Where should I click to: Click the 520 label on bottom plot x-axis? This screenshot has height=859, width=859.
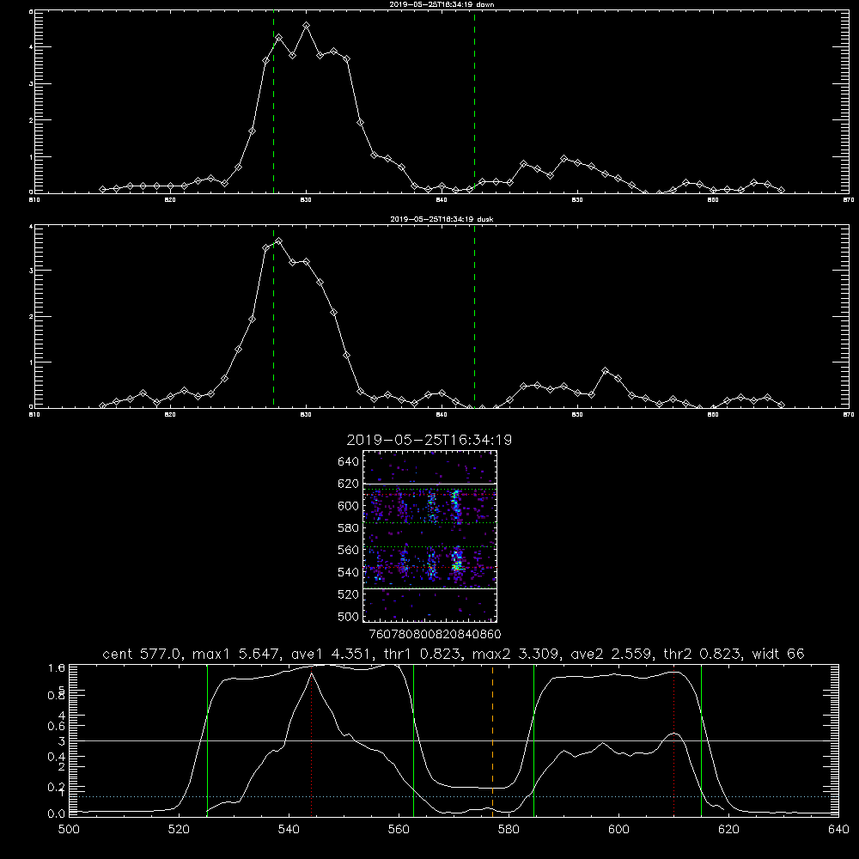[180, 829]
